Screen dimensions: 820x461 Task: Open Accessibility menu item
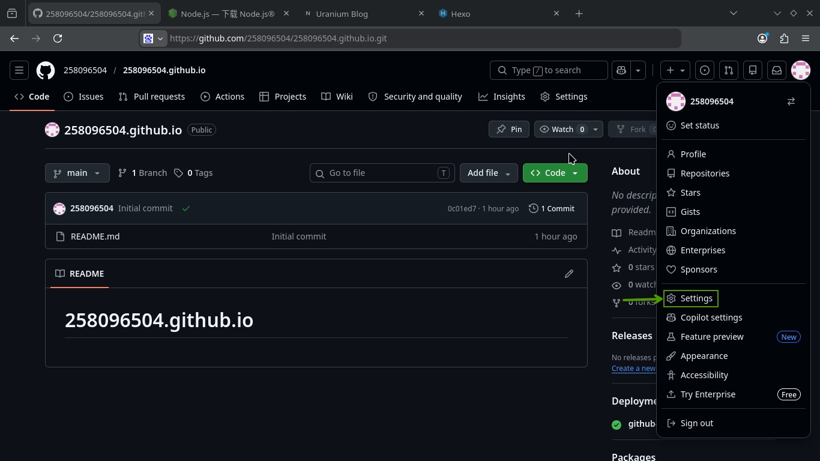(733, 375)
